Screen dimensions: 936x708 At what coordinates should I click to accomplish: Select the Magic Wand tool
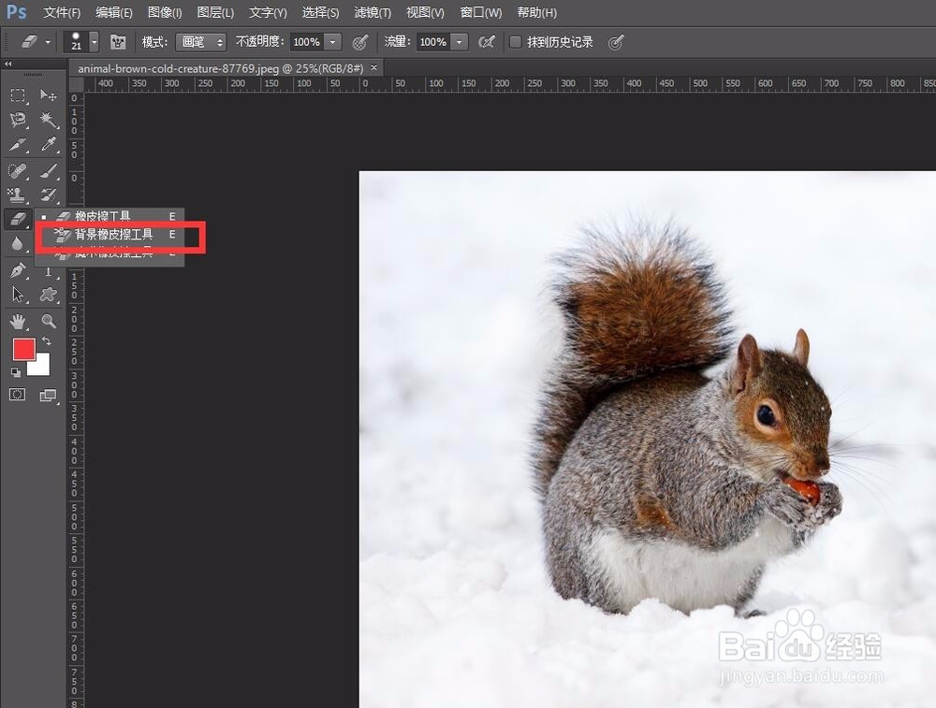(x=48, y=120)
